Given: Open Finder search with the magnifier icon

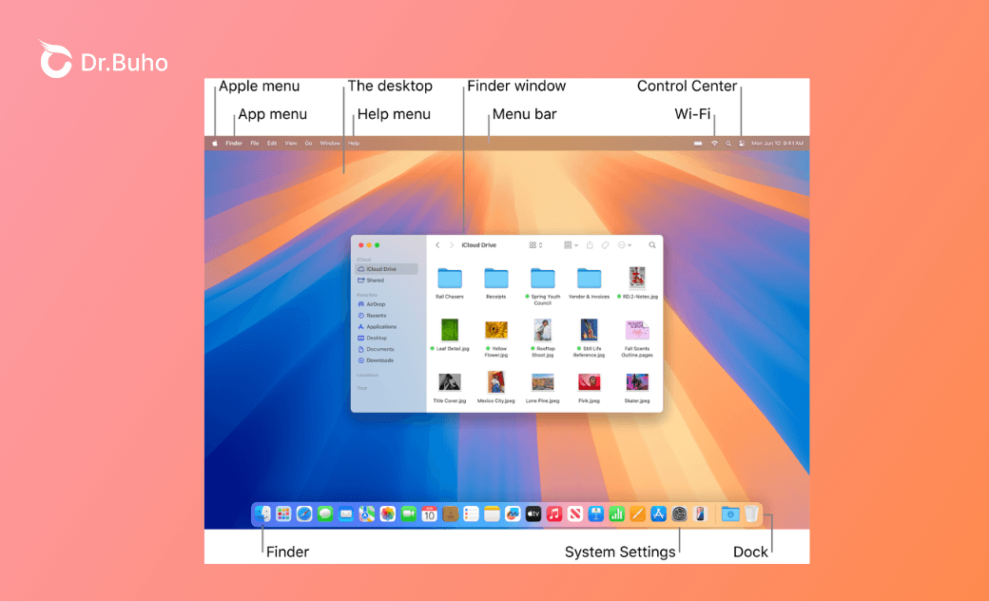Looking at the screenshot, I should pyautogui.click(x=653, y=244).
